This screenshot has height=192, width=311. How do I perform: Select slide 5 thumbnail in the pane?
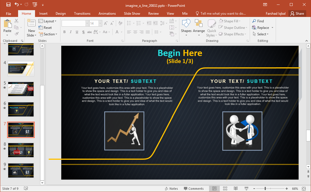coord(21,89)
